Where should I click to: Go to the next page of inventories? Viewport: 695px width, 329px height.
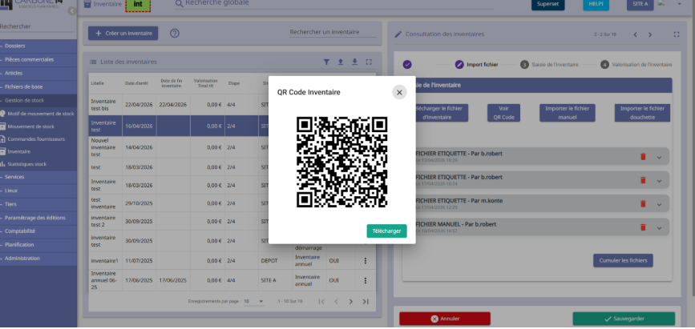(350, 302)
